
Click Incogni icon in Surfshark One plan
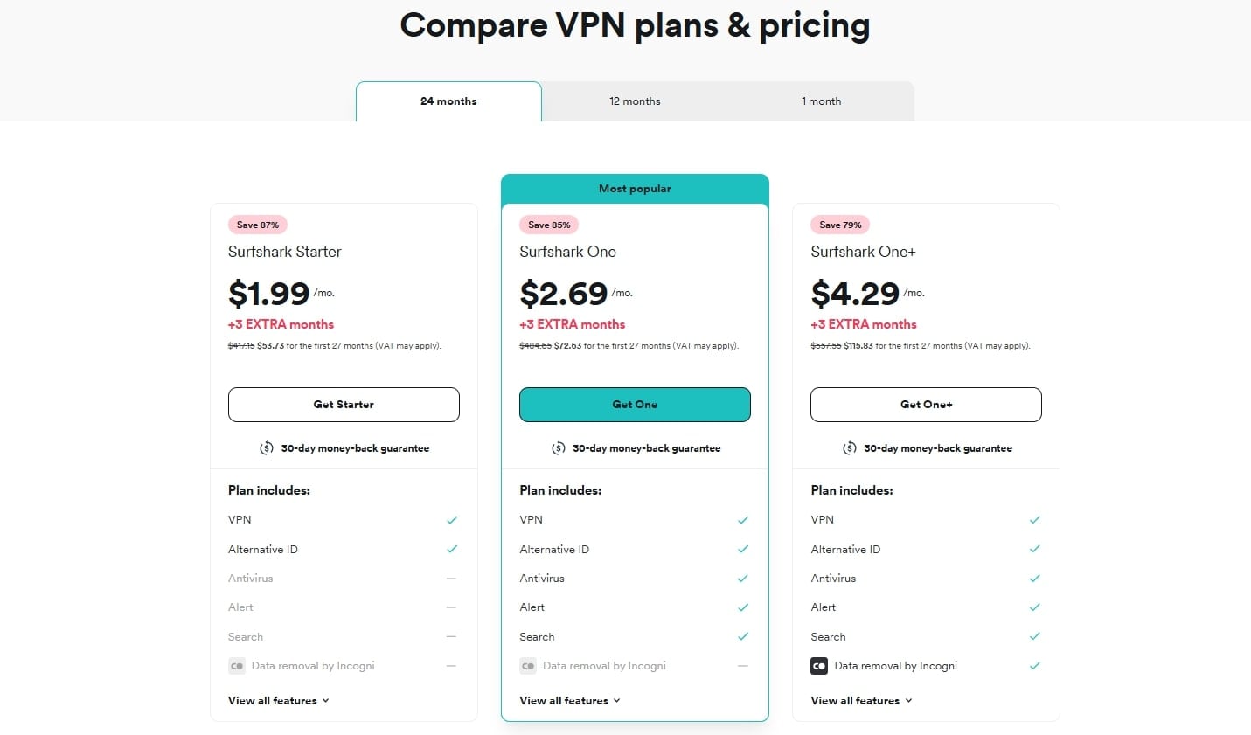tap(528, 666)
